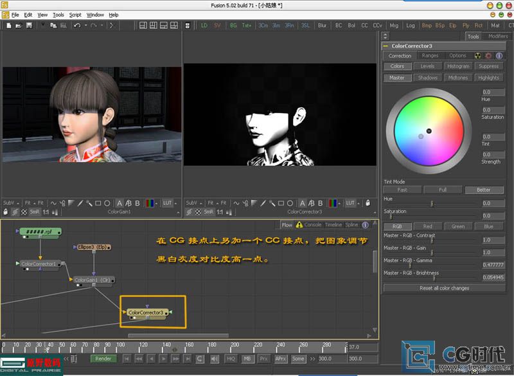This screenshot has height=376, width=514.
Task: Add a Merge tool using Mrg
Action: pyautogui.click(x=394, y=26)
